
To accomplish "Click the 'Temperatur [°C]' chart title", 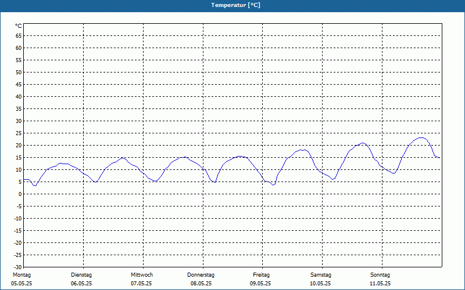I will click(235, 5).
